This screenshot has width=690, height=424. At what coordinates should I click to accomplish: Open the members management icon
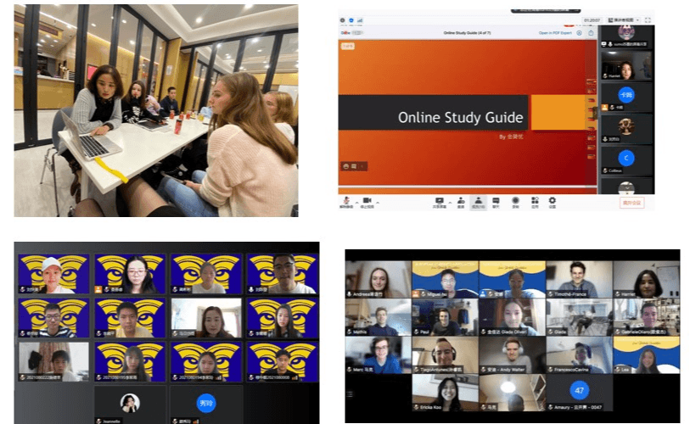click(479, 200)
